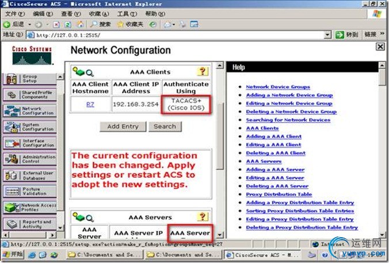Open Network Device Groups help link

(x=278, y=86)
